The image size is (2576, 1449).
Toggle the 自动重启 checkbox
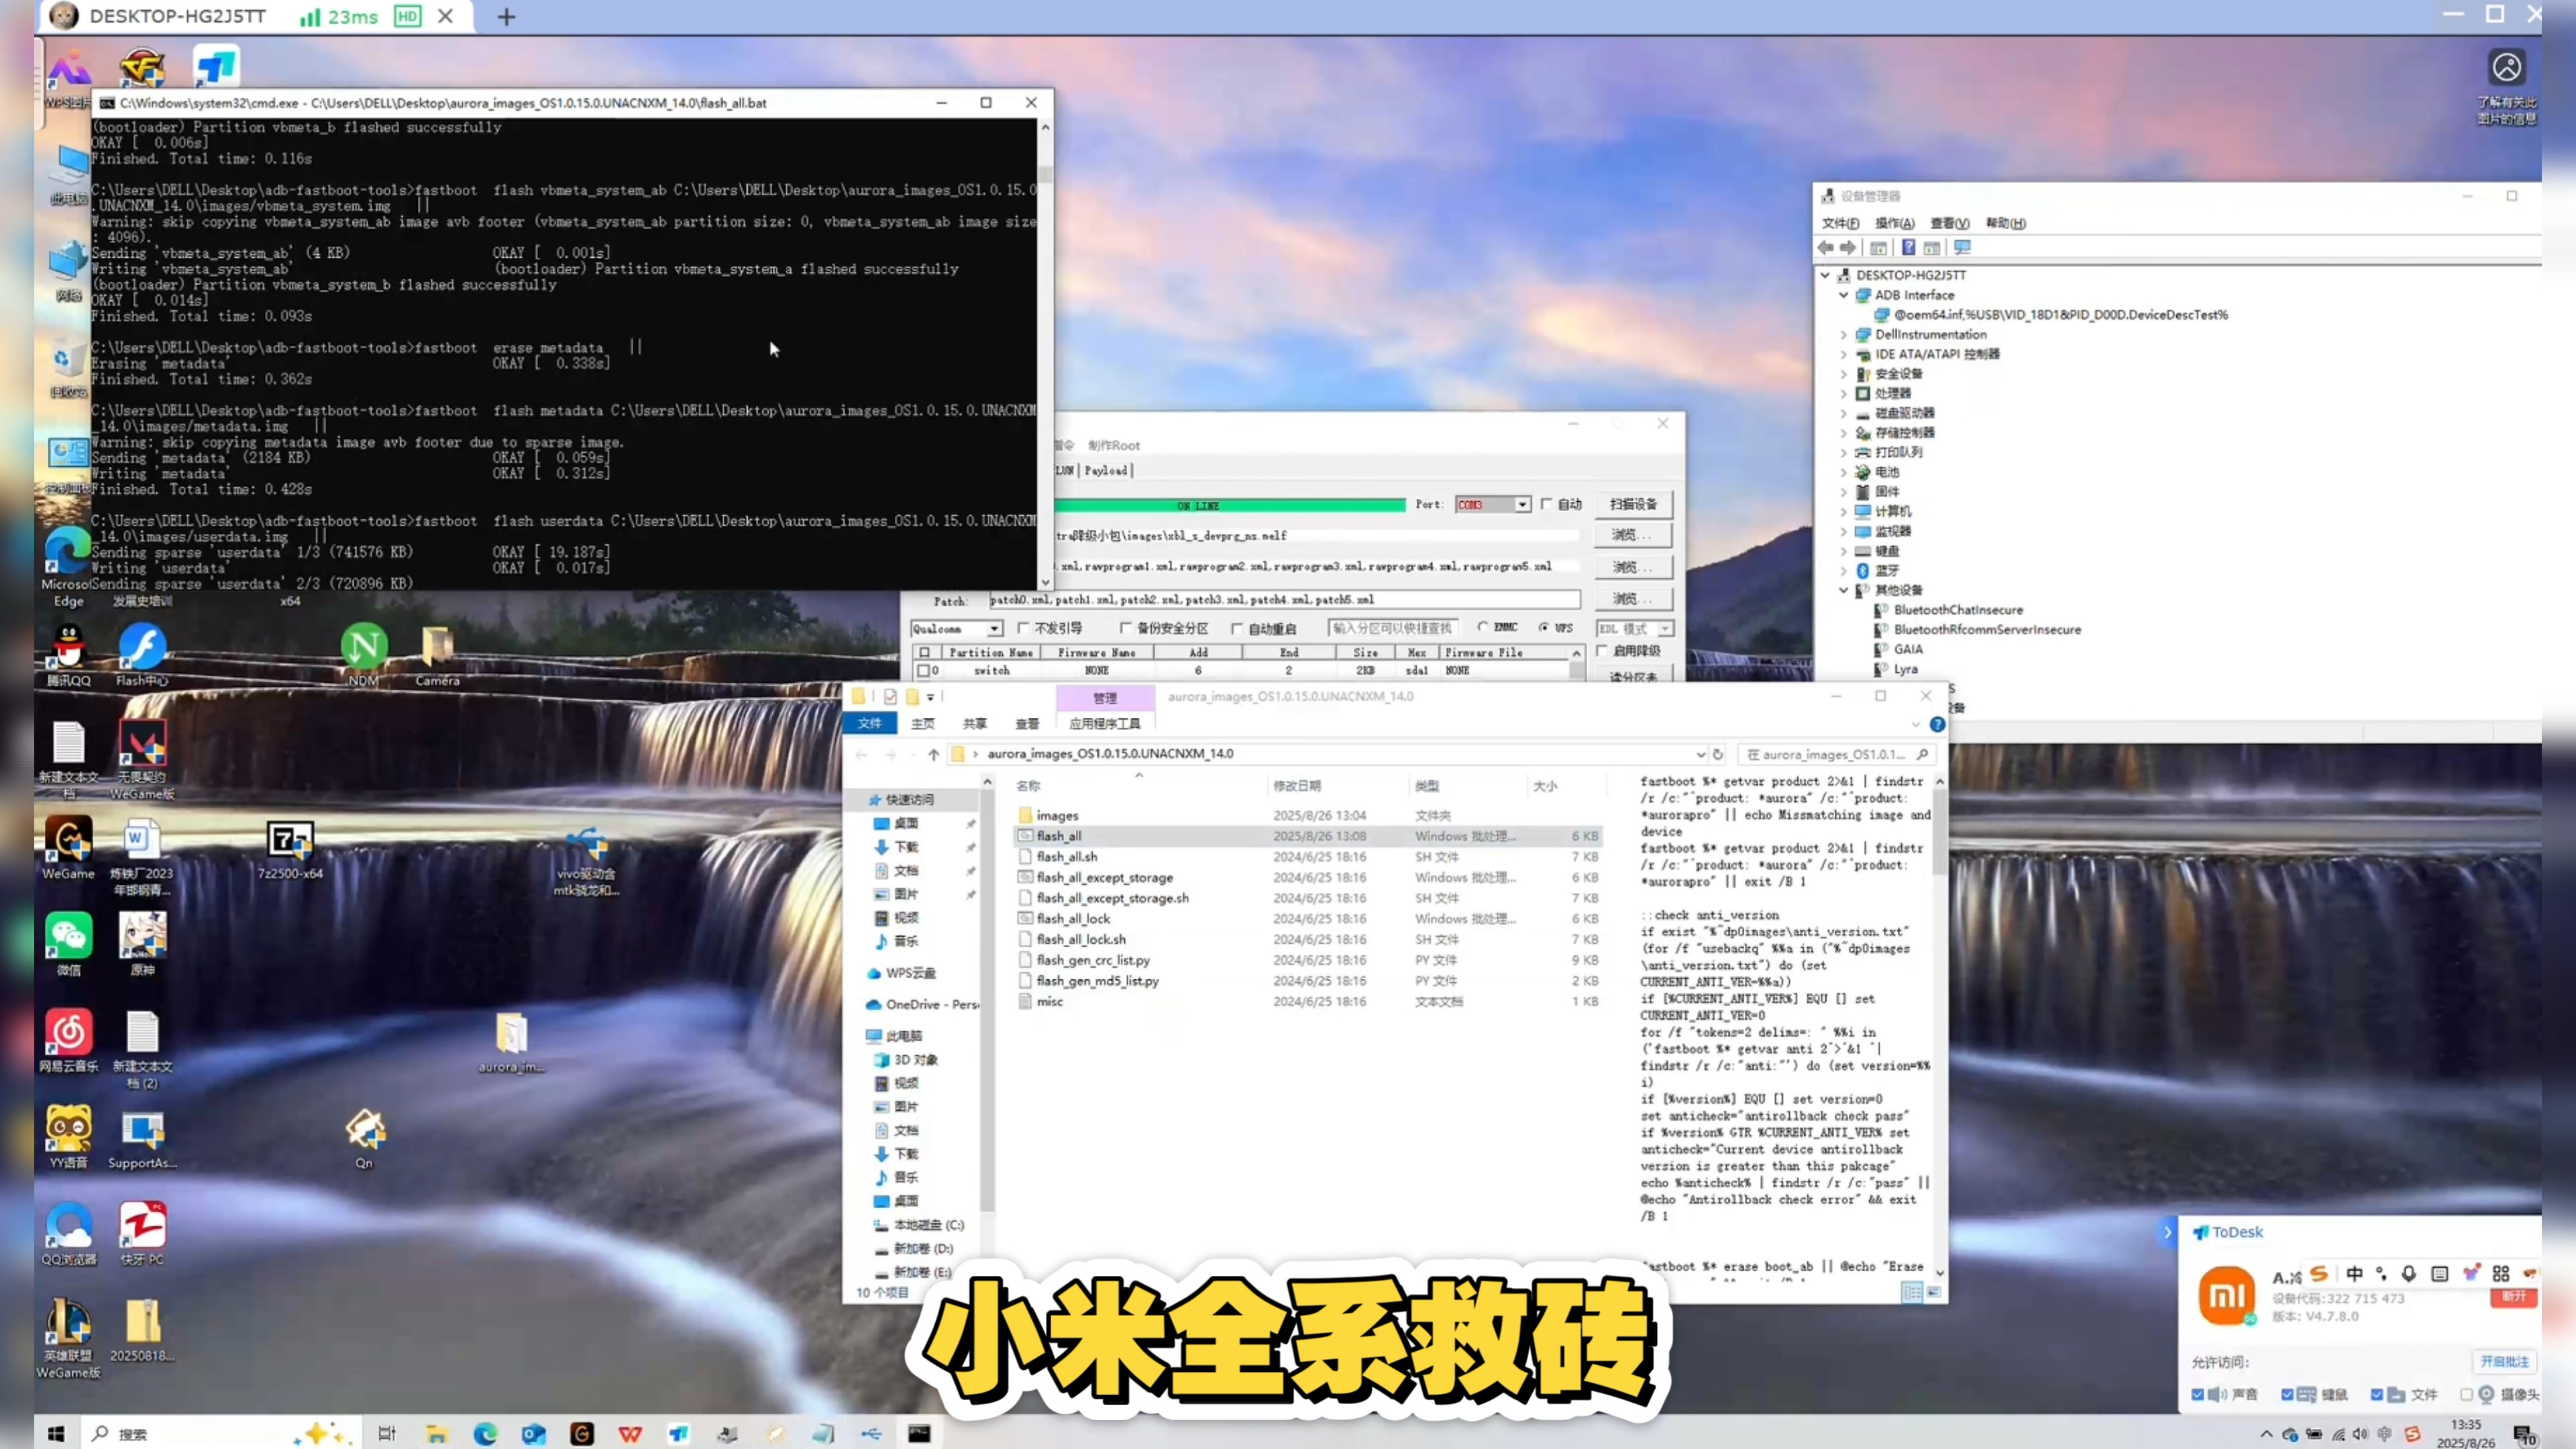[1237, 628]
